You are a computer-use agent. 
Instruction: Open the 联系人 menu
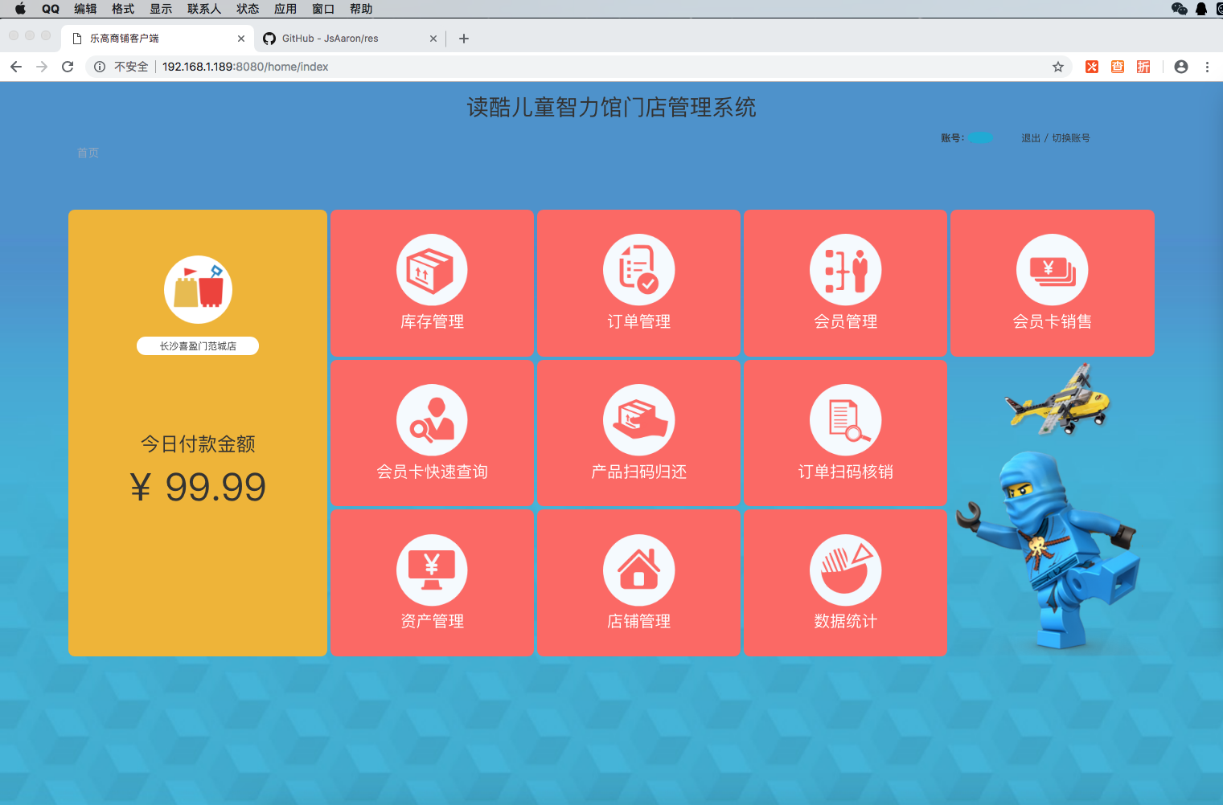204,9
